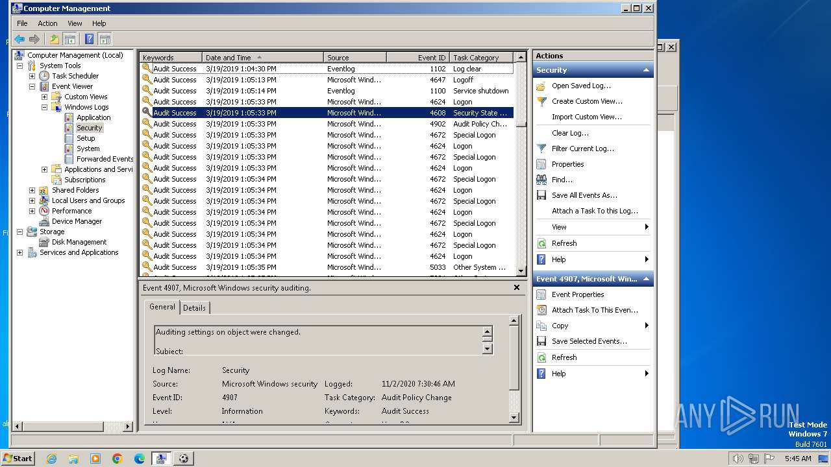Close the event preview pane
The image size is (831, 467).
pos(517,287)
